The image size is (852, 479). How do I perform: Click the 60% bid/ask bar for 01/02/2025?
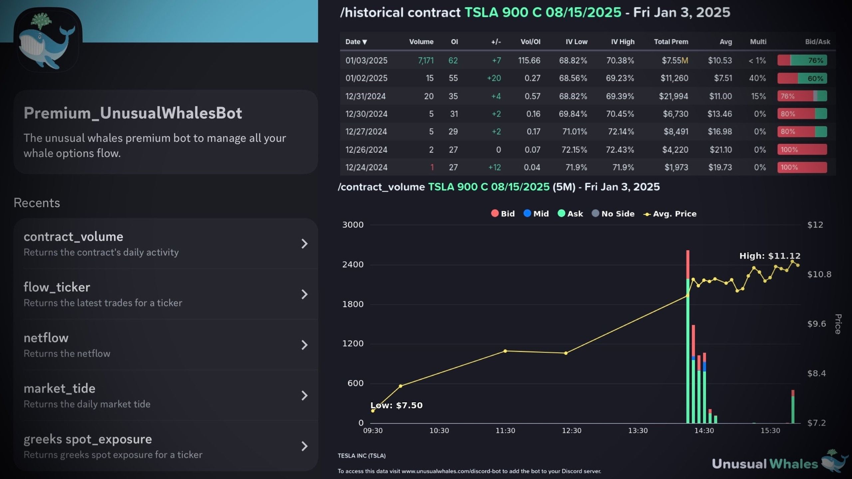coord(802,78)
